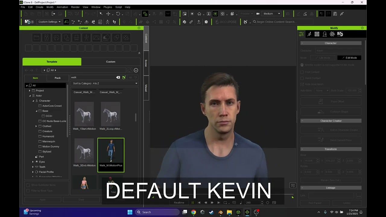Open the Animation menu
The height and width of the screenshot is (217, 386).
pos(62,7)
